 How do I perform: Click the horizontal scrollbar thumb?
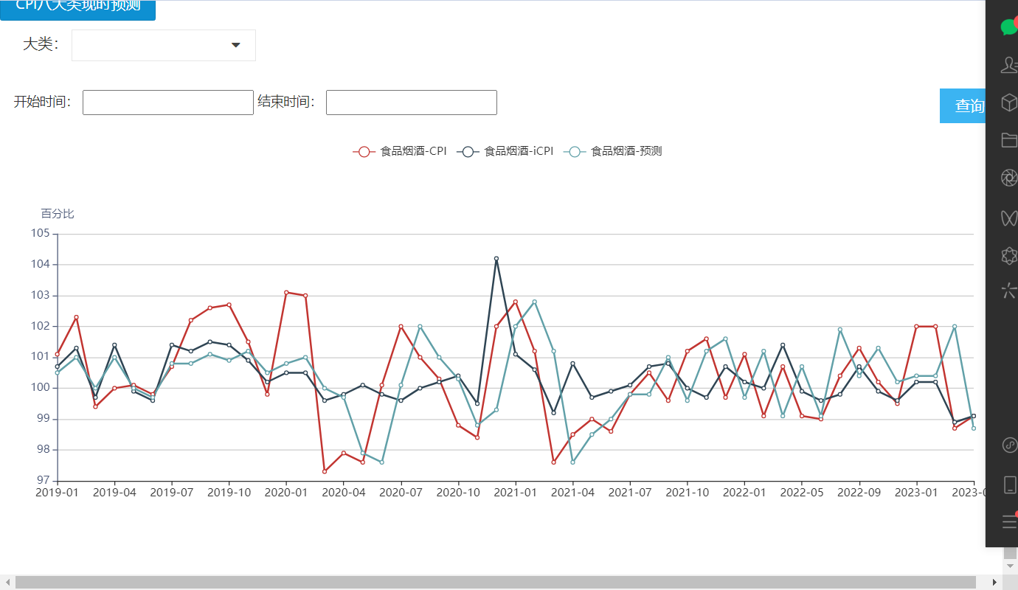click(x=495, y=583)
